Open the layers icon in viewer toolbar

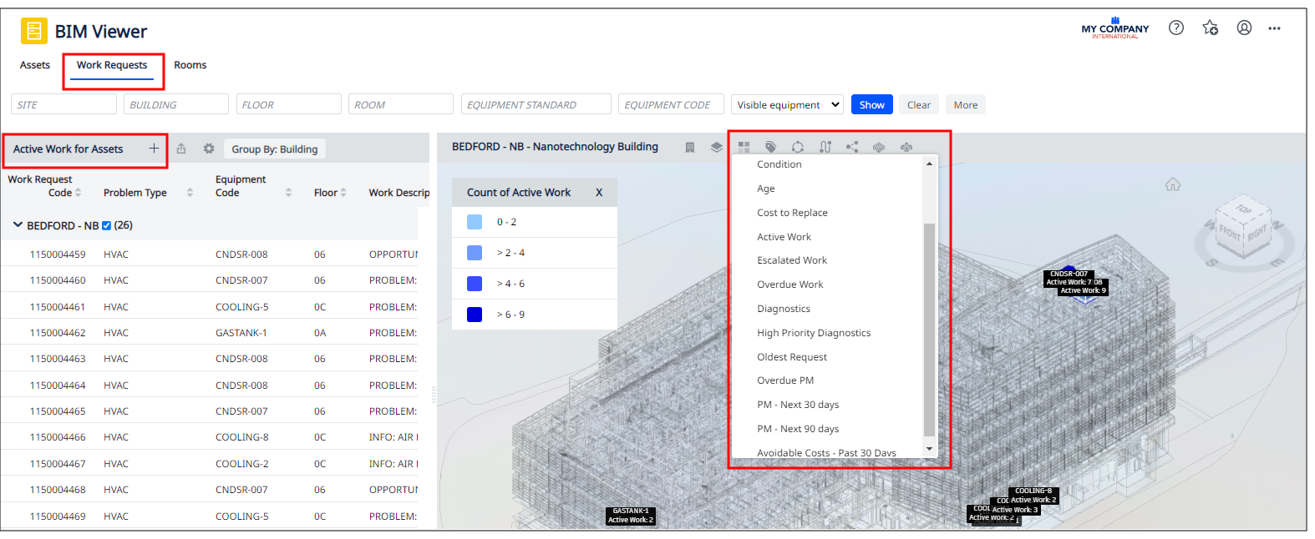point(716,148)
